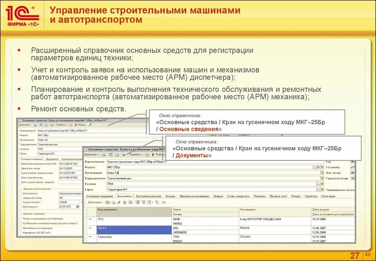Click the first toolbar icon after Действия in front window
The height and width of the screenshot is (261, 376).
coord(104,155)
